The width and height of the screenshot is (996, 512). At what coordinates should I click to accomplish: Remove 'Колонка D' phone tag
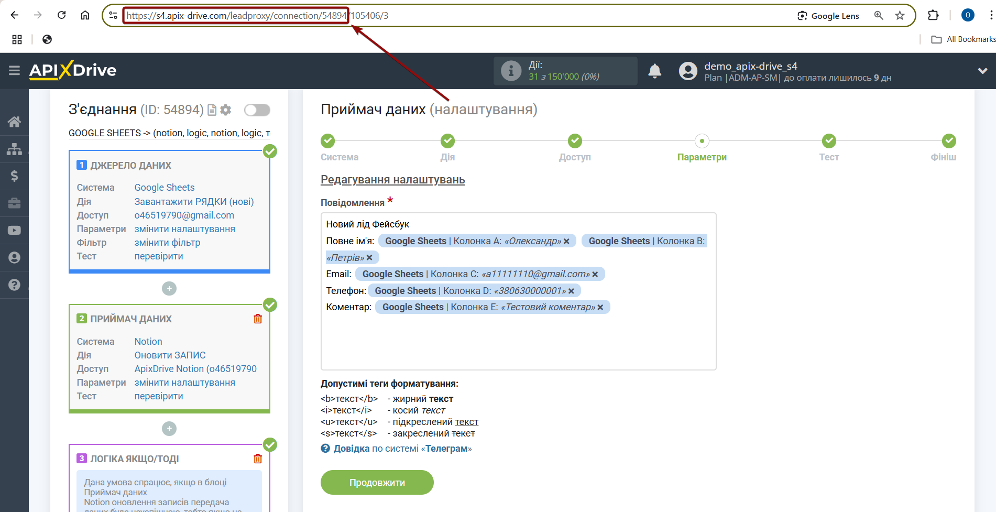point(571,291)
